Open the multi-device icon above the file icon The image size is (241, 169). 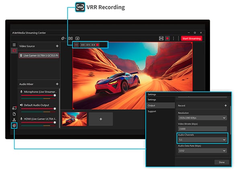[14, 108]
